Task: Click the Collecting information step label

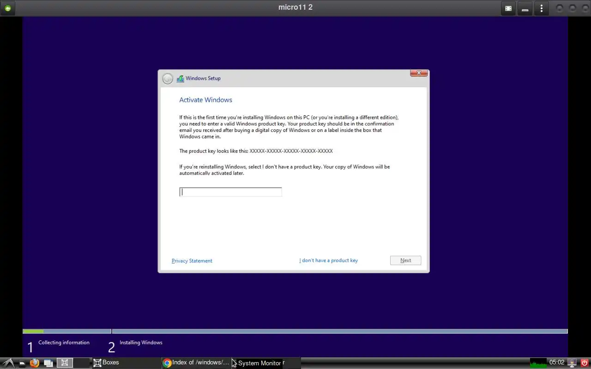Action: 64,342
